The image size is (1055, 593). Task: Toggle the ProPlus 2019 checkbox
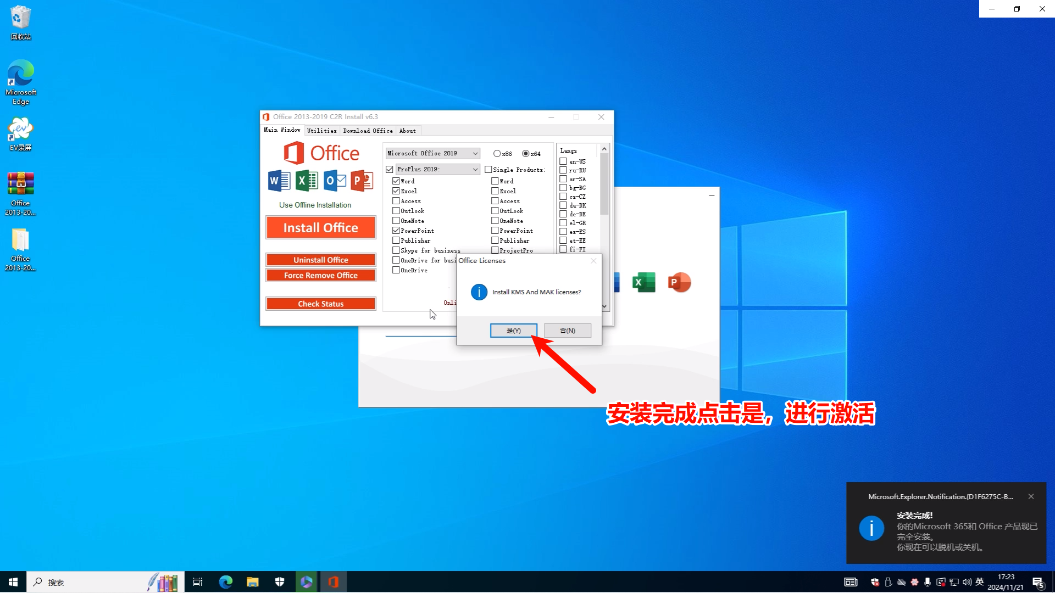(x=390, y=169)
